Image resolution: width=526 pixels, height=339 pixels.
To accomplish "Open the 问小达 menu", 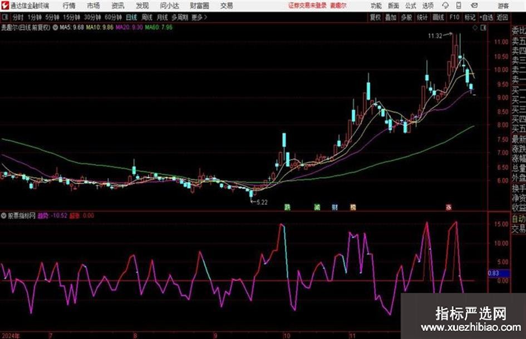I will [169, 6].
